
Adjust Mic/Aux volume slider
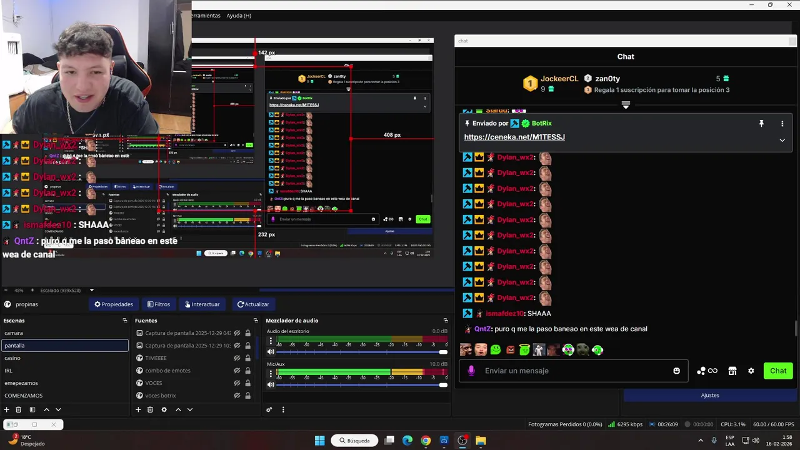pos(362,384)
